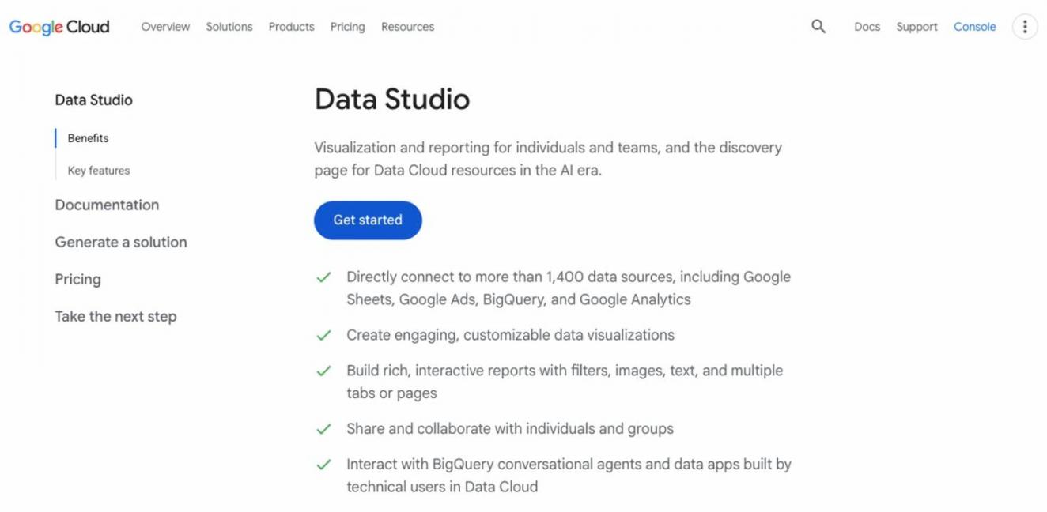The image size is (1047, 512).
Task: Open the Products menu
Action: (x=291, y=27)
